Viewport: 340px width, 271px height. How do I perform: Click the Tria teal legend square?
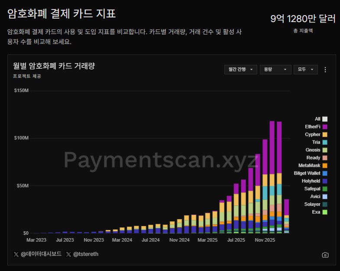coord(325,142)
